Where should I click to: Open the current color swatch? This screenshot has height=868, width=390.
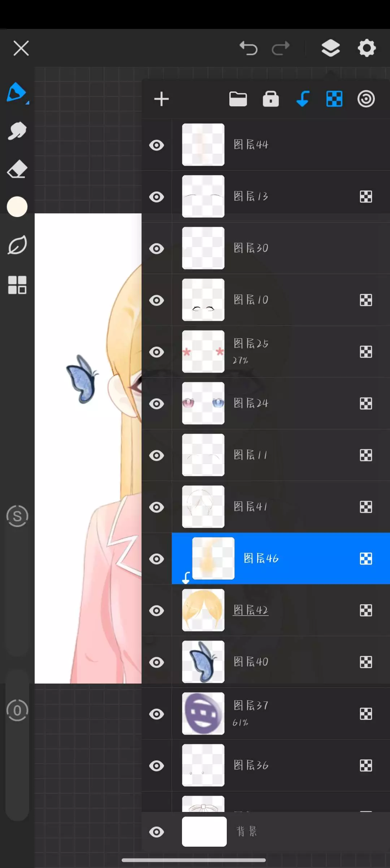point(17,207)
